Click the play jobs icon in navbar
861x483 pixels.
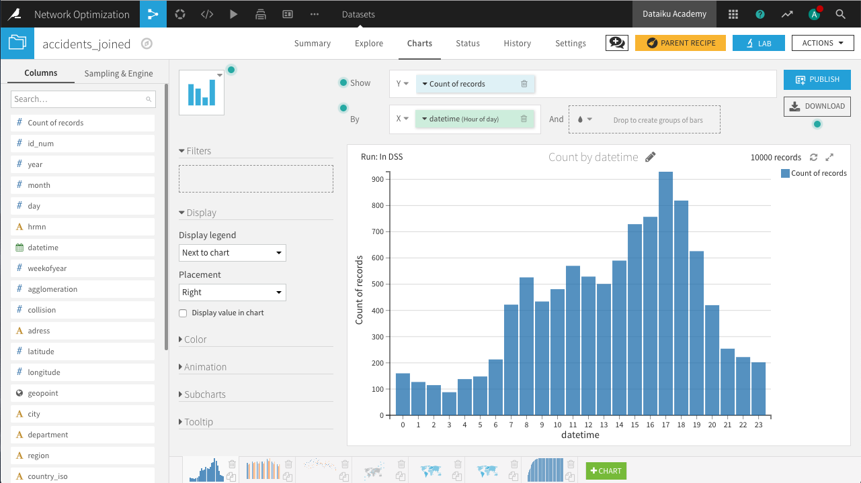pos(234,14)
